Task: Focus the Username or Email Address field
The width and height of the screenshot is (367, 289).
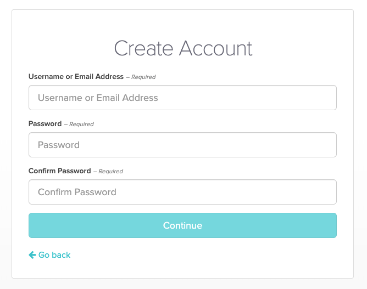Action: pos(182,98)
